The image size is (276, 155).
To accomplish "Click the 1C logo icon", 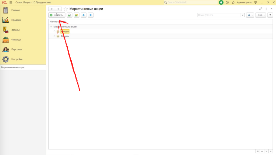I will pos(4,2).
